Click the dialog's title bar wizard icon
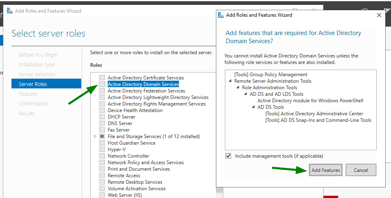Screen dimensions: 391x198 pyautogui.click(x=221, y=15)
